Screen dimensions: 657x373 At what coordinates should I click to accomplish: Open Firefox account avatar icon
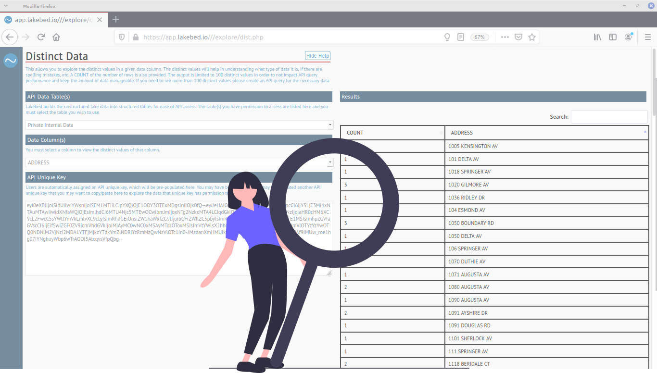pyautogui.click(x=628, y=37)
